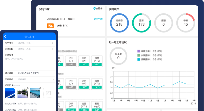The height and width of the screenshot is (111, 204).
Task: Tap the back arrow in 巡河上报 header
Action: click(5, 36)
